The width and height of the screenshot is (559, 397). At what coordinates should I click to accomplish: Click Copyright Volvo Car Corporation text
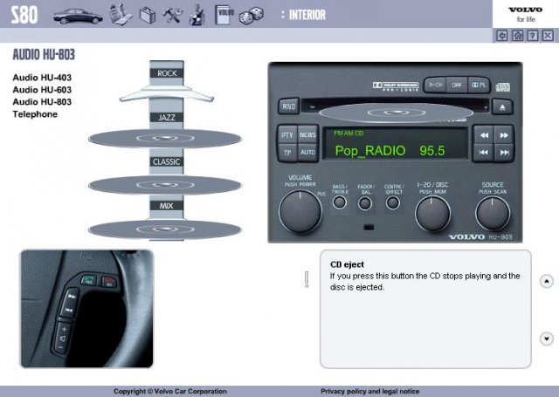pos(170,391)
